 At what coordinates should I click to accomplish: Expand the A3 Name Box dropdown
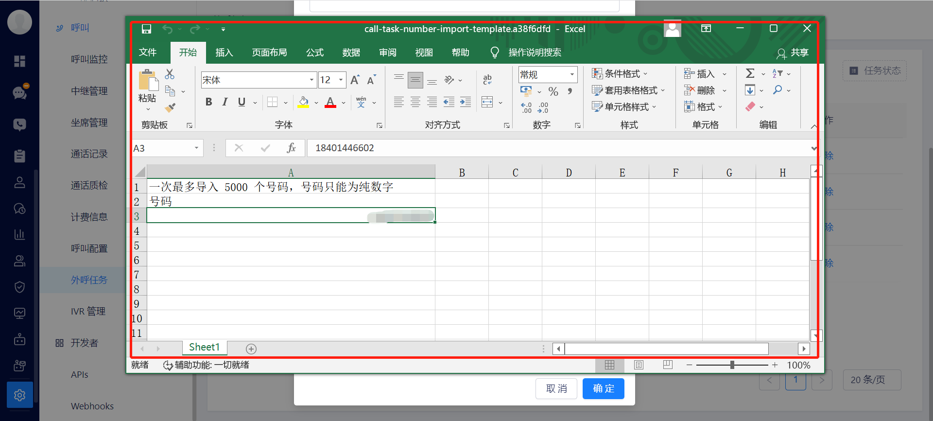click(196, 148)
